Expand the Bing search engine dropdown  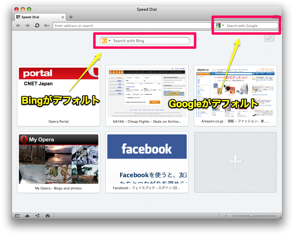click(x=109, y=41)
